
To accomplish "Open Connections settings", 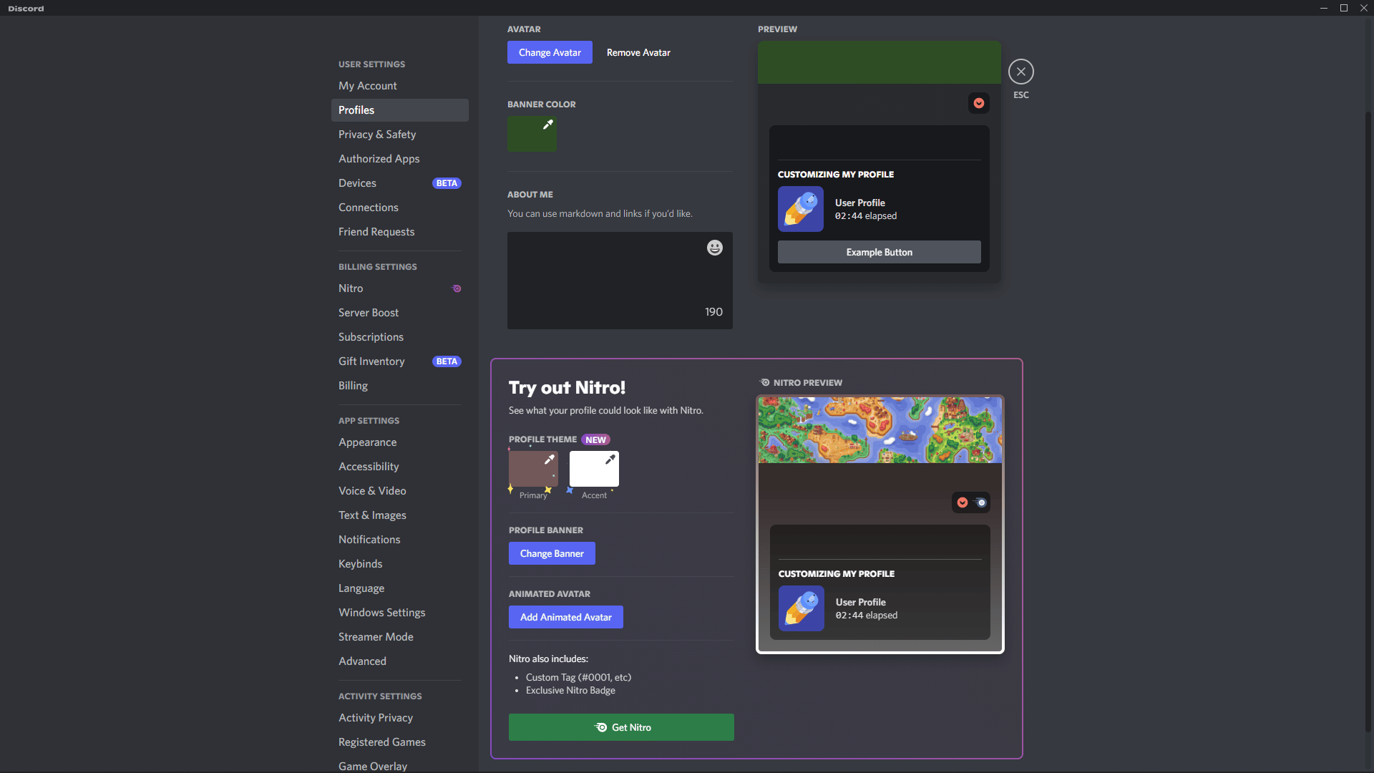I will [x=399, y=208].
